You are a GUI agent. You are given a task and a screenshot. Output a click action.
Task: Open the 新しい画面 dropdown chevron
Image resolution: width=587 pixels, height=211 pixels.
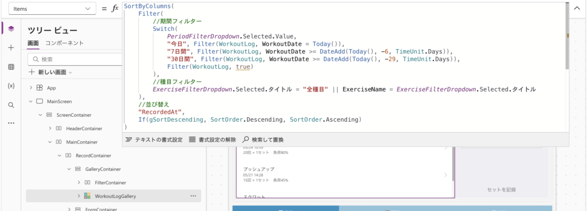coord(70,73)
